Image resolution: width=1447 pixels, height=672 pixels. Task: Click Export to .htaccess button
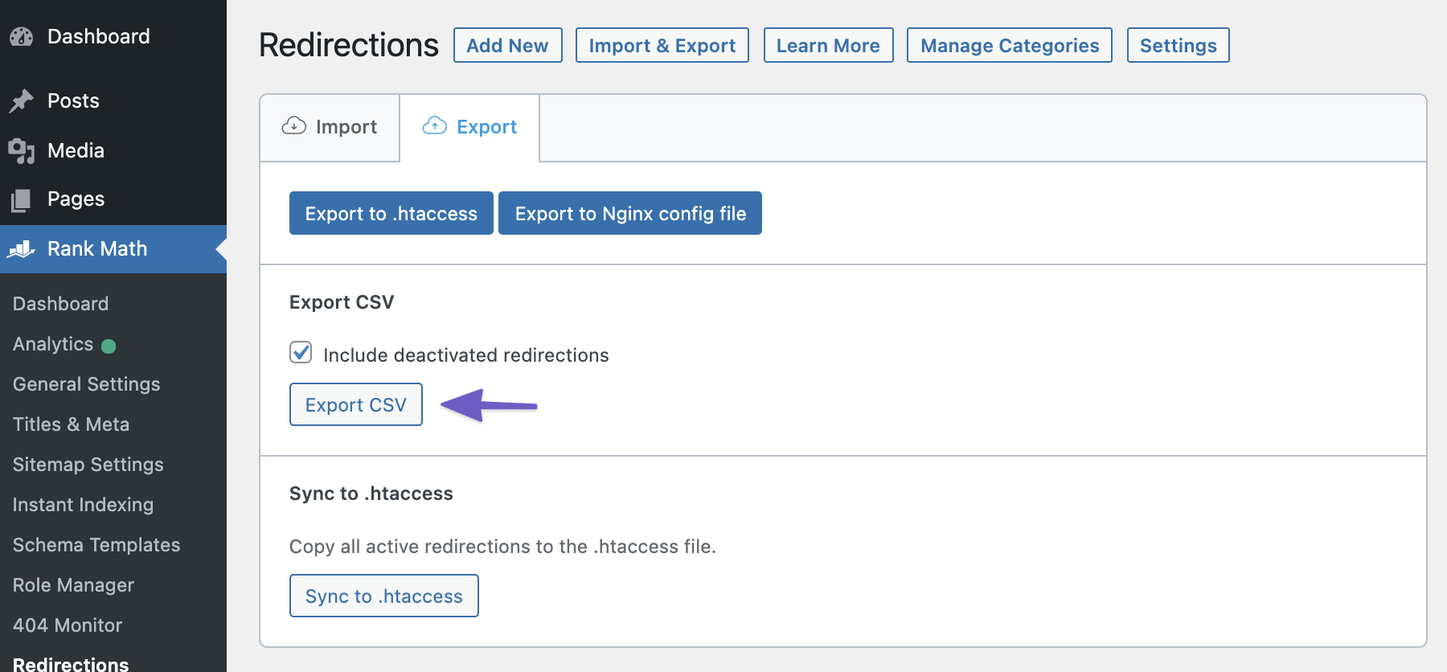391,213
